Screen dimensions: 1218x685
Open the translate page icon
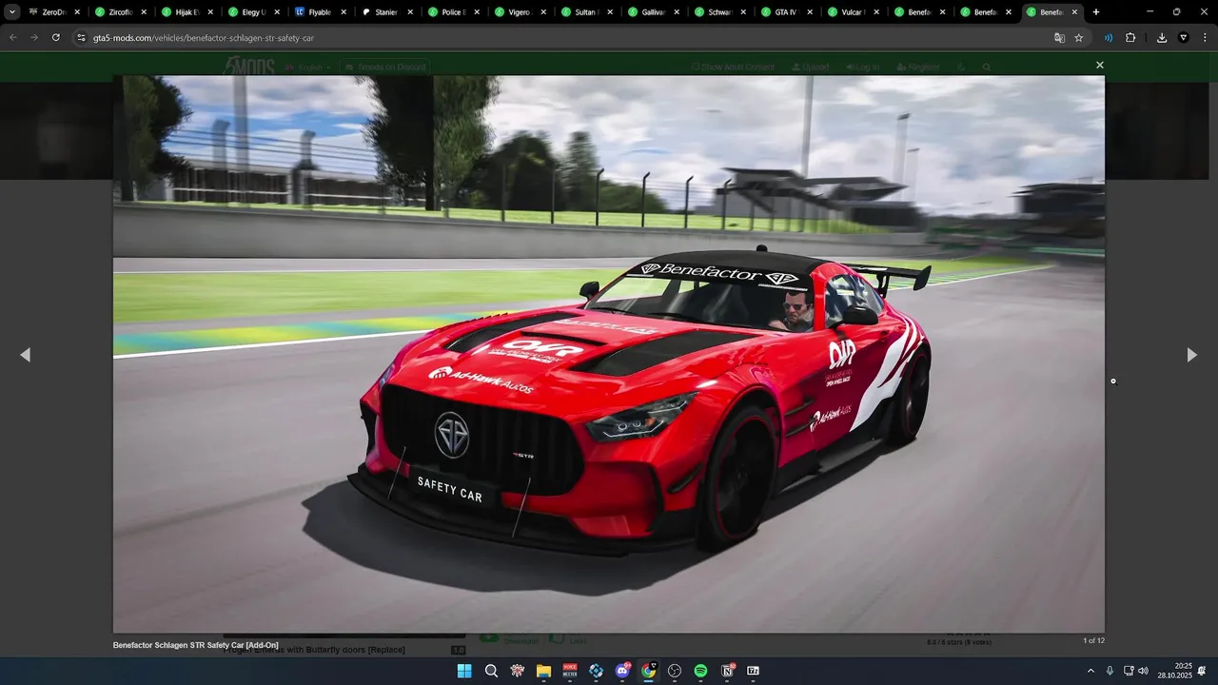click(1059, 37)
